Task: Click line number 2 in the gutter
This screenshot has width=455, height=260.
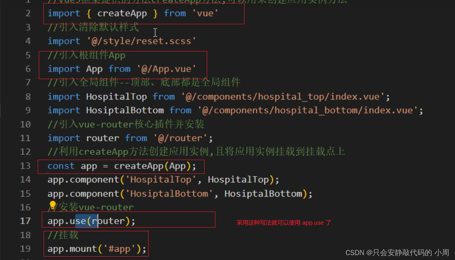Action: coord(28,13)
